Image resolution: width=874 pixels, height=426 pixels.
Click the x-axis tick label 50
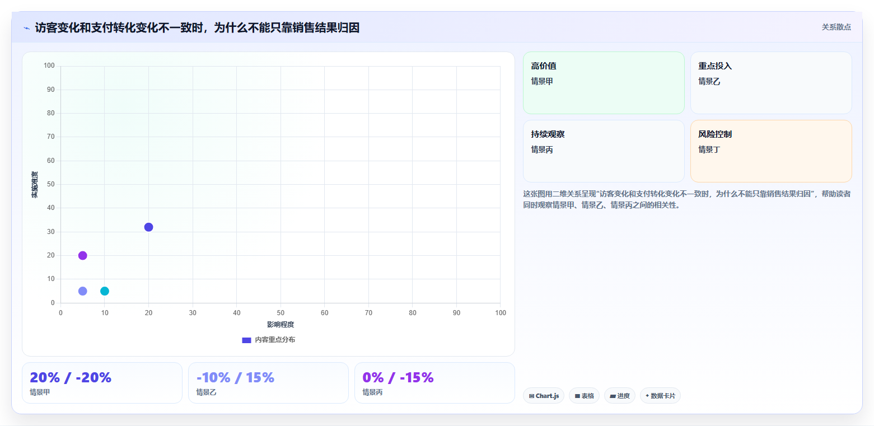tap(281, 312)
